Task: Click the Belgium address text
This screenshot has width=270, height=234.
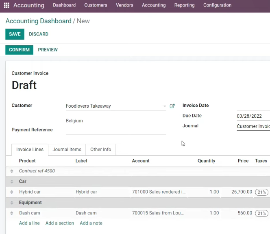Action: [x=74, y=121]
